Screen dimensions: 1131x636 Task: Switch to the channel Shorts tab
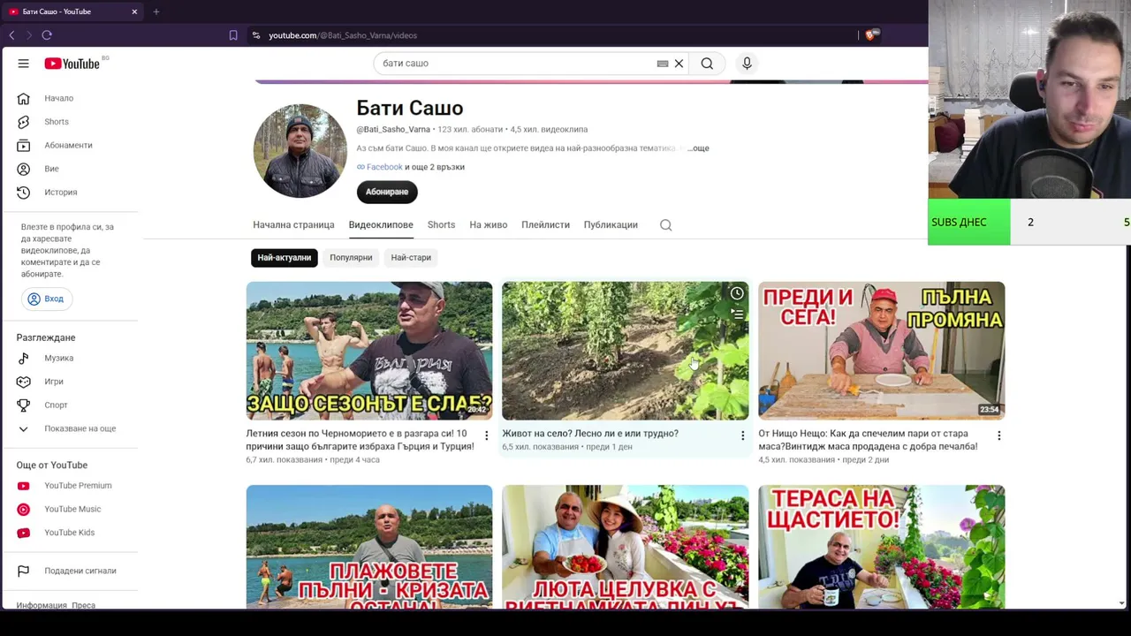[441, 225]
